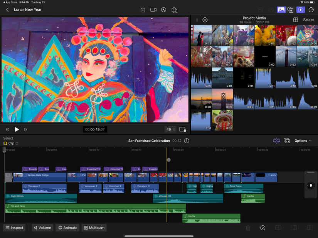Tap the redo icon
Viewport: 318px width, 238px height.
271,10
